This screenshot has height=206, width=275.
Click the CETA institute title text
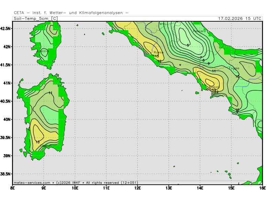pyautogui.click(x=71, y=13)
